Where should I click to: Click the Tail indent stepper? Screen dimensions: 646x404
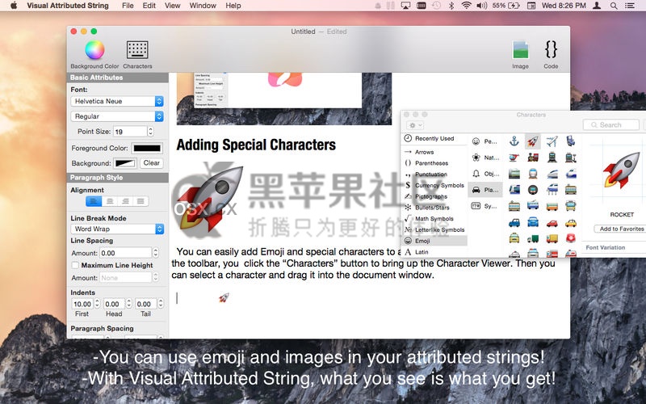[161, 304]
